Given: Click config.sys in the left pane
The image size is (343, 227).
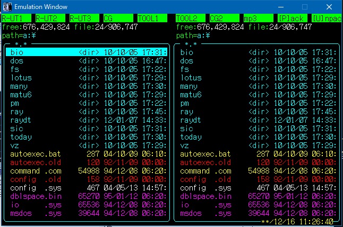Looking at the screenshot, I should 32,188.
